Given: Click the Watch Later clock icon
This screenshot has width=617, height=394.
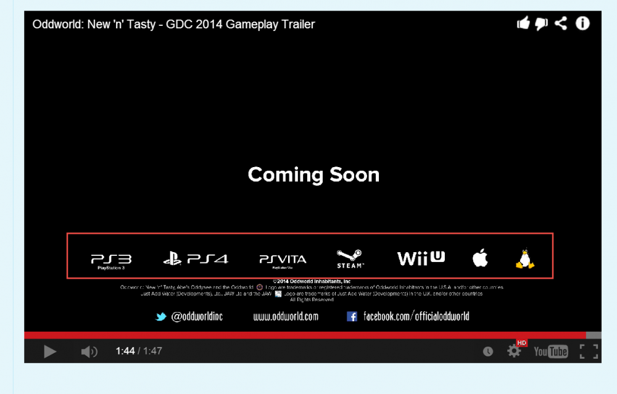Looking at the screenshot, I should point(488,351).
